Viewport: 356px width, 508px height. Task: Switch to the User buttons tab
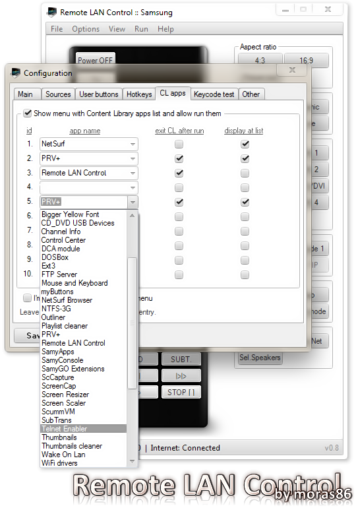tap(99, 94)
